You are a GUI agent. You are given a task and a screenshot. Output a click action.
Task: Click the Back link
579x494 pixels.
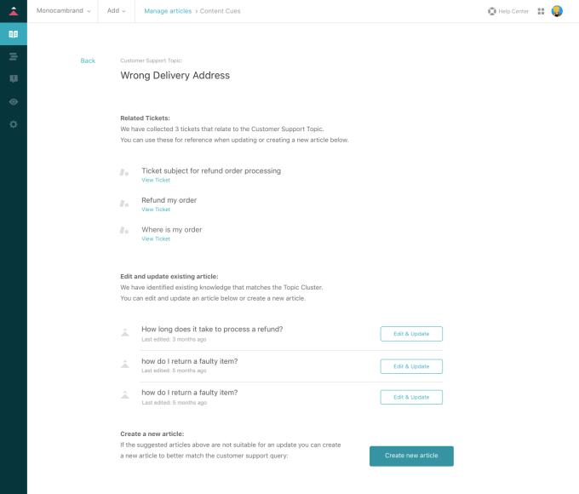tap(88, 60)
